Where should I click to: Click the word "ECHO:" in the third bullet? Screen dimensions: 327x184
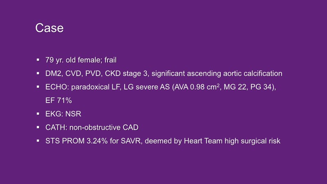click(57, 88)
